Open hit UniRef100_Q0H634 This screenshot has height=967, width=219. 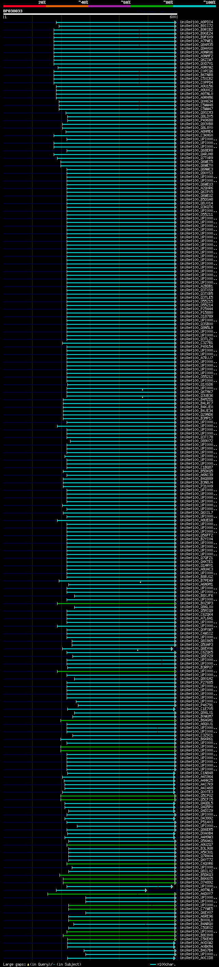point(196,101)
